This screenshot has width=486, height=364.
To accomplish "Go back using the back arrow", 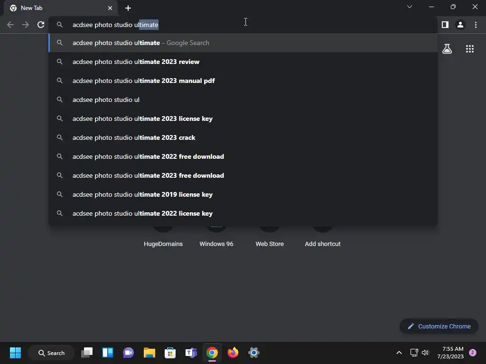I will click(10, 25).
